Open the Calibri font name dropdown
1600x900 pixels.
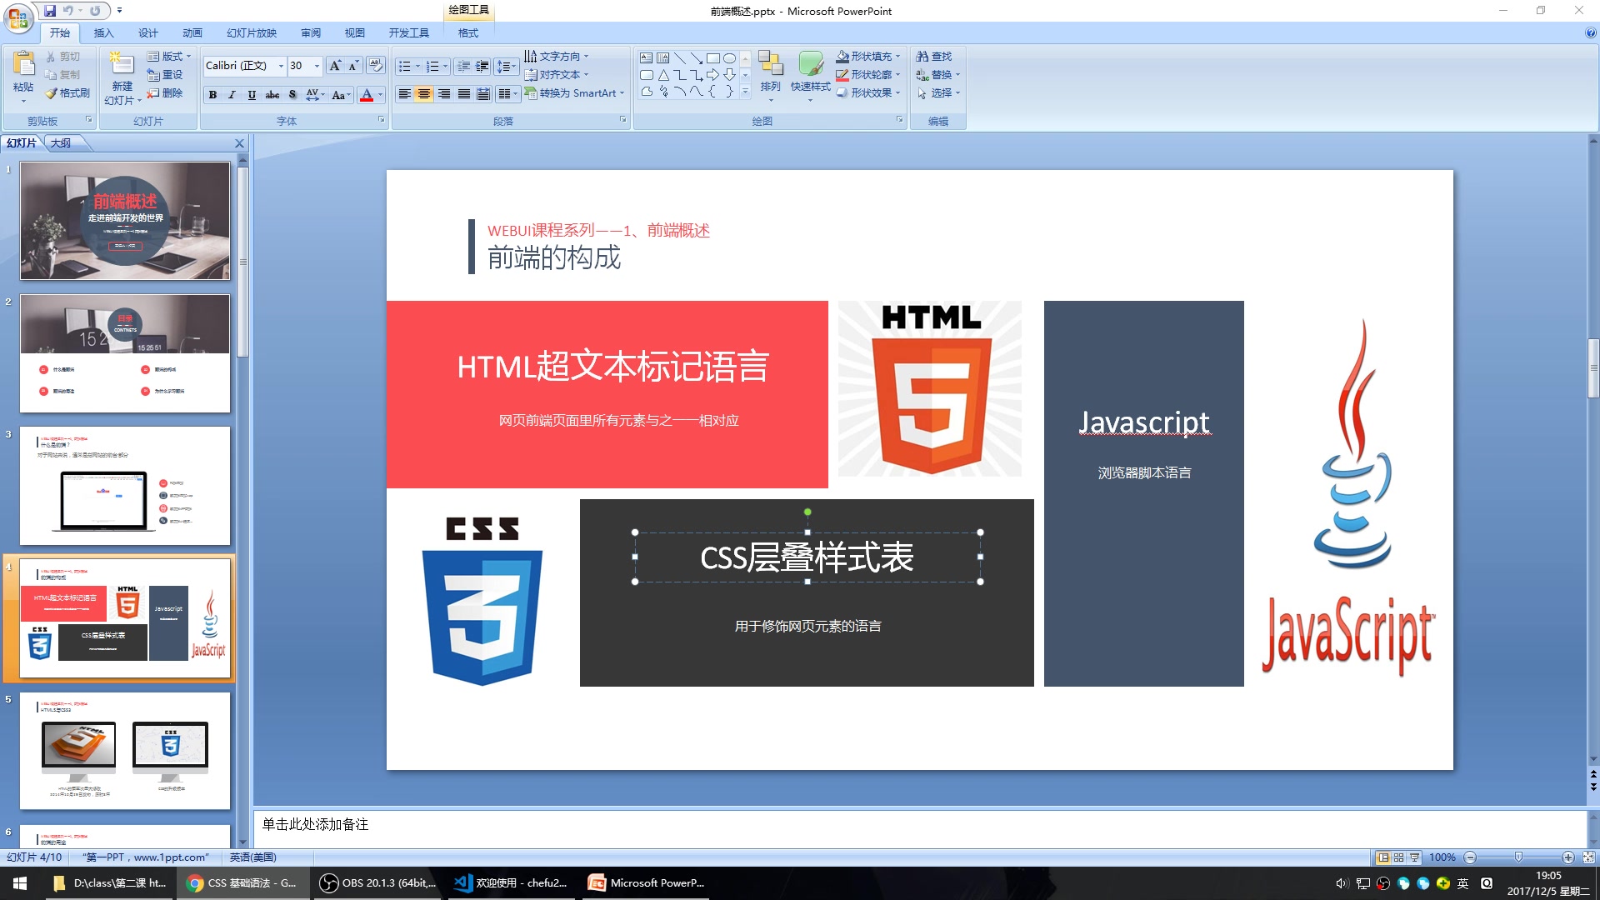(x=281, y=66)
